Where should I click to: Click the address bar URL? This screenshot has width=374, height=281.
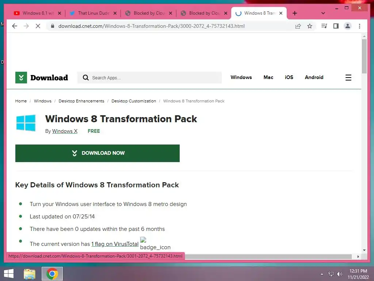152,26
